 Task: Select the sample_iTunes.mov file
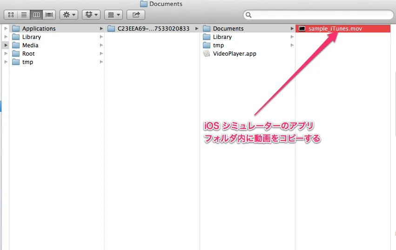(343, 28)
